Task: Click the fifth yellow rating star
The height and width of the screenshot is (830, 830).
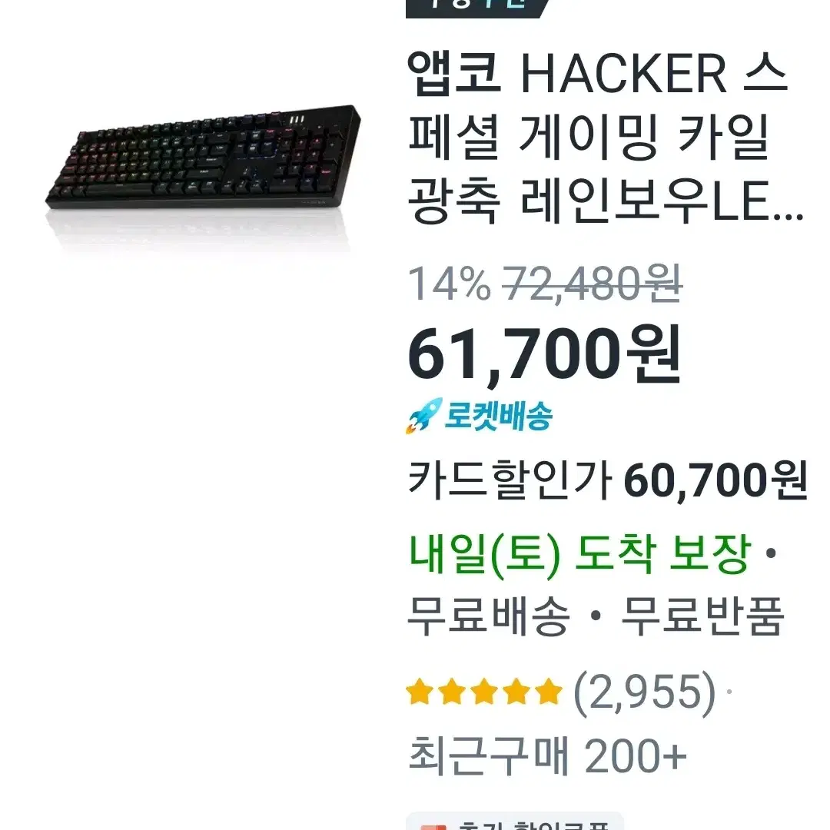Action: coord(549,692)
